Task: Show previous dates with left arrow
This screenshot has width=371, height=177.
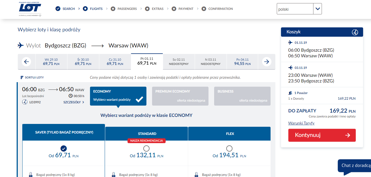Action: (26, 62)
